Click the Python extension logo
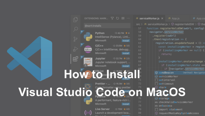The height and width of the screenshot is (116, 205). [x=88, y=37]
